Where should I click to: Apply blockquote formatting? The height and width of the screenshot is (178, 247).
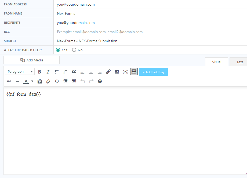click(74, 72)
